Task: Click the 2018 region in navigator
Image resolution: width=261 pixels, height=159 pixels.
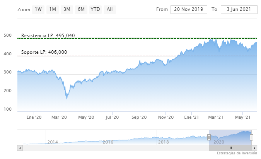Action: pyautogui.click(x=163, y=142)
